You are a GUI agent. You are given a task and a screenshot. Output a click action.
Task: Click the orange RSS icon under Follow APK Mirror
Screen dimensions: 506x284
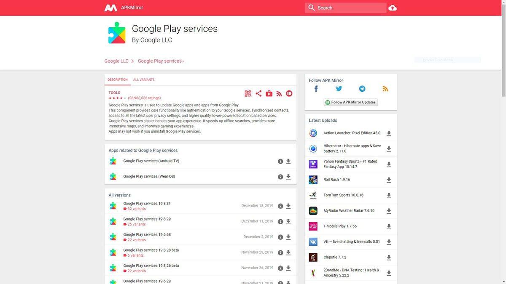[x=385, y=88]
